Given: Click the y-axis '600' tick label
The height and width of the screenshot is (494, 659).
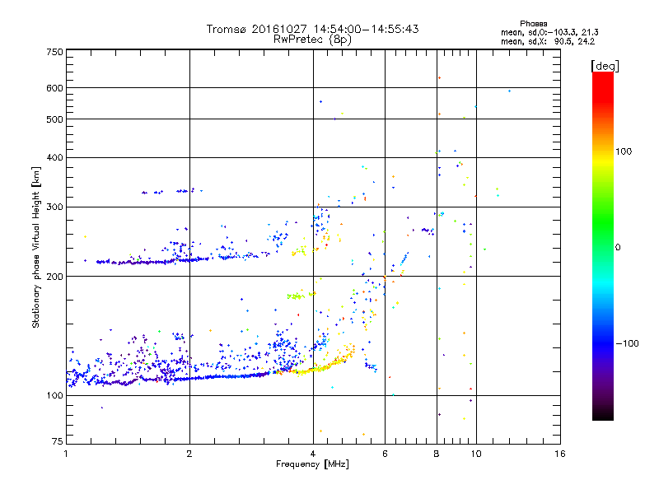Looking at the screenshot, I should (x=54, y=88).
